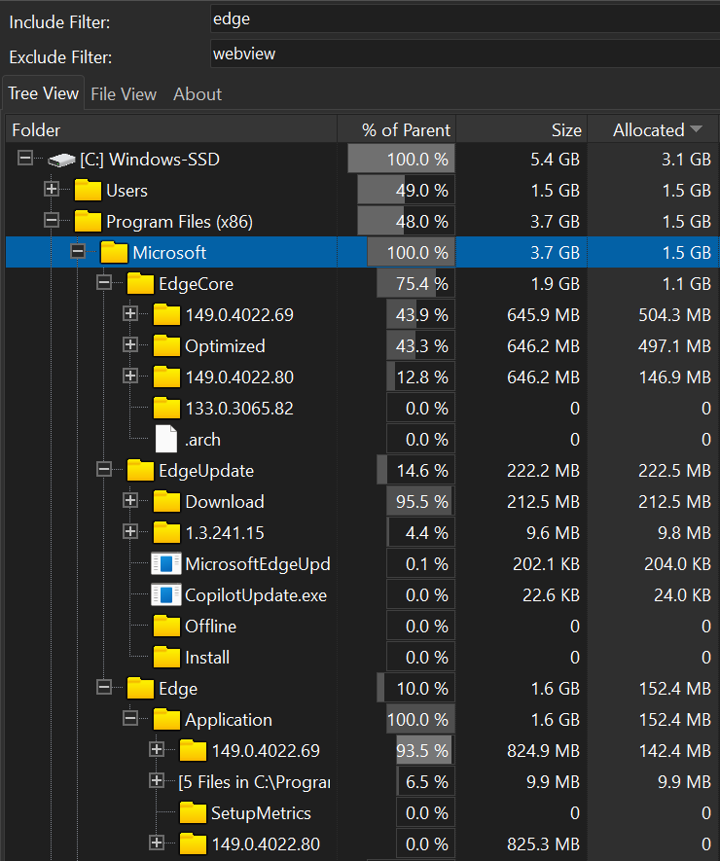Sort by the Folder column header
720x861 pixels.
(171, 130)
